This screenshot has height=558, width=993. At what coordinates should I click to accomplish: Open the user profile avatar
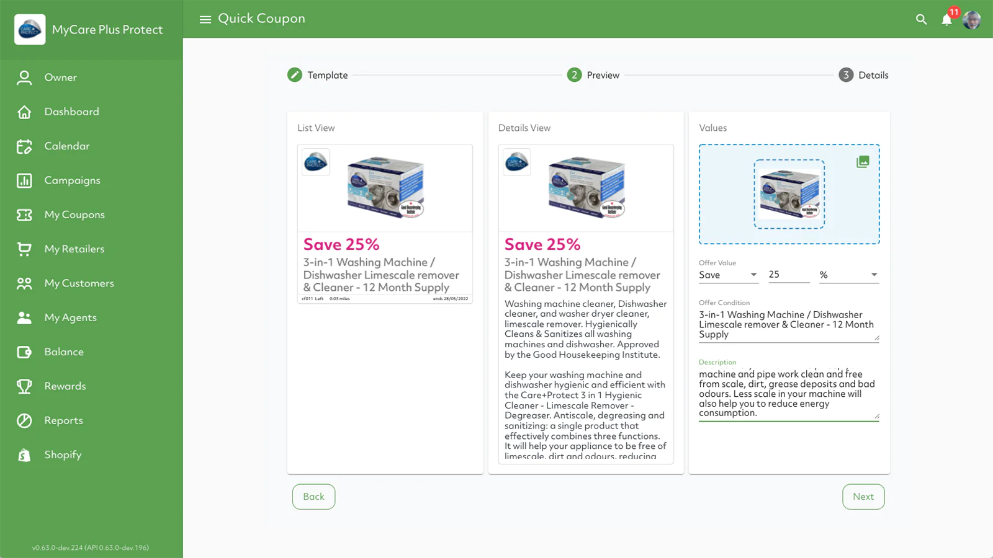972,19
